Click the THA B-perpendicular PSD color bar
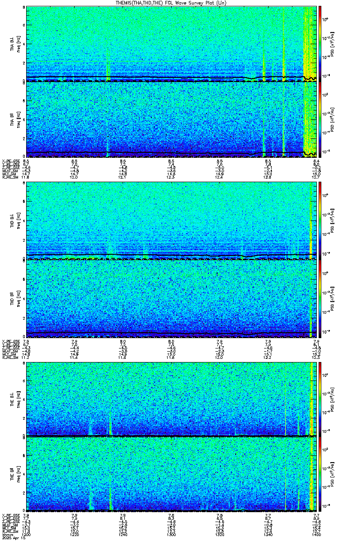This screenshot has height=541, width=338. (x=320, y=43)
